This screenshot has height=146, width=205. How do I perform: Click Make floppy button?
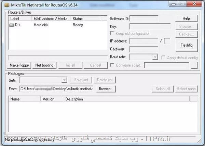point(19,65)
